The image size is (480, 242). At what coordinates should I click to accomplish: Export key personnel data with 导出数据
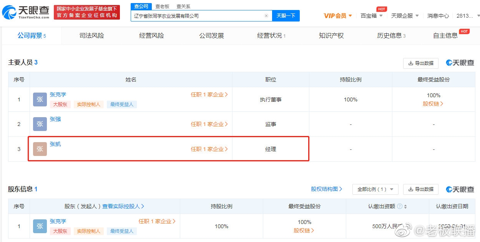point(420,63)
